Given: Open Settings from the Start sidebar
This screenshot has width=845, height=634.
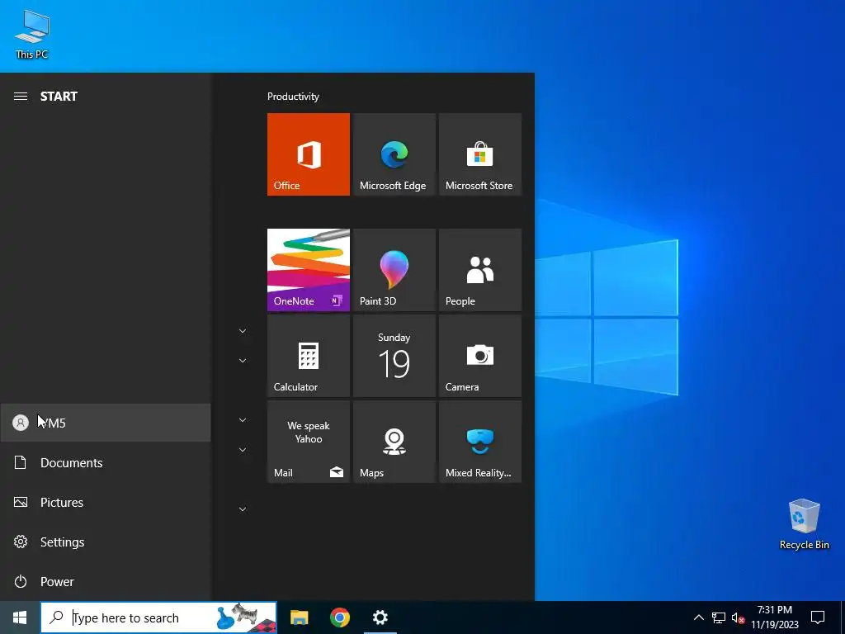Looking at the screenshot, I should [106, 542].
